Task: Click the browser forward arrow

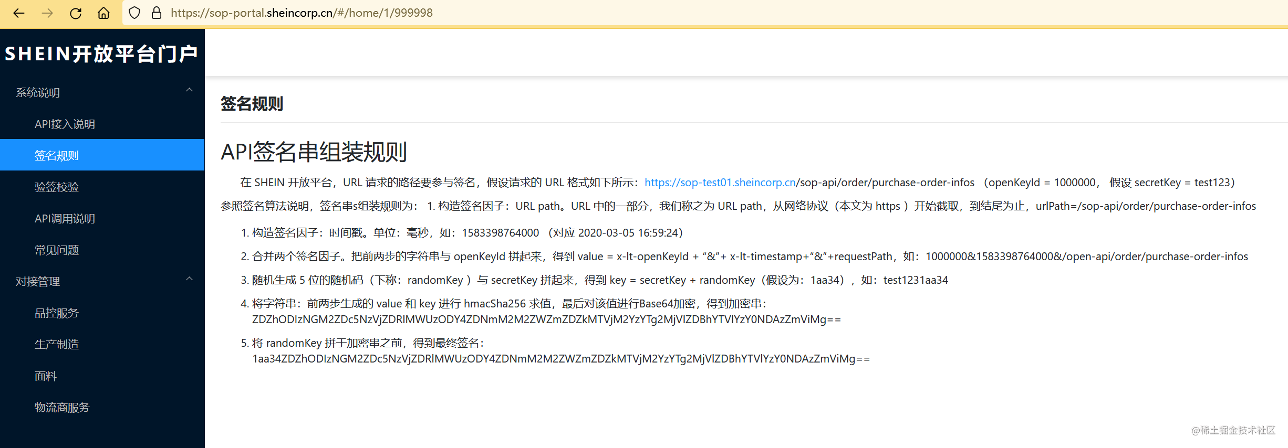Action: (47, 13)
